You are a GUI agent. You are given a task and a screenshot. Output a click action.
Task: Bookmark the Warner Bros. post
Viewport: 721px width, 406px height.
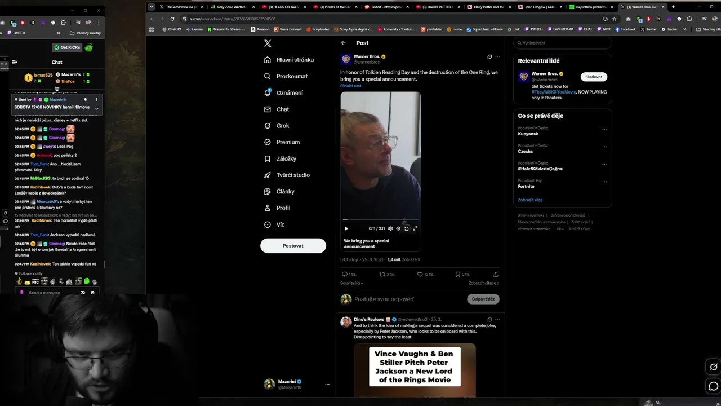pyautogui.click(x=458, y=274)
